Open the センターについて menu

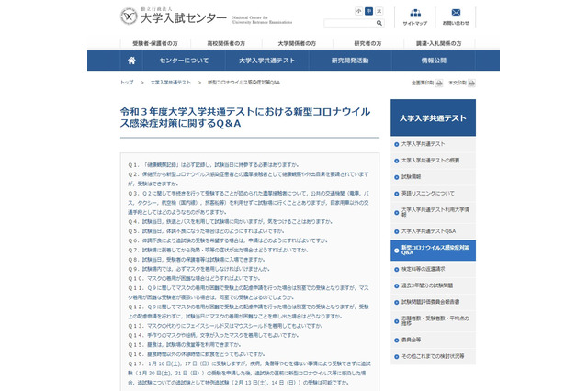coord(184,61)
